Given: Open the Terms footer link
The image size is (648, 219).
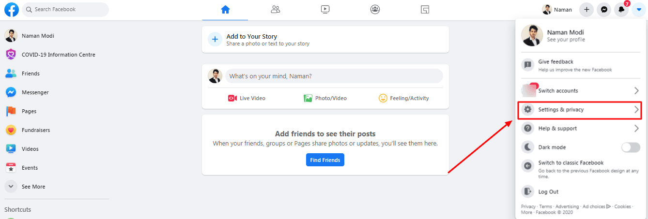Looking at the screenshot, I should (545, 206).
